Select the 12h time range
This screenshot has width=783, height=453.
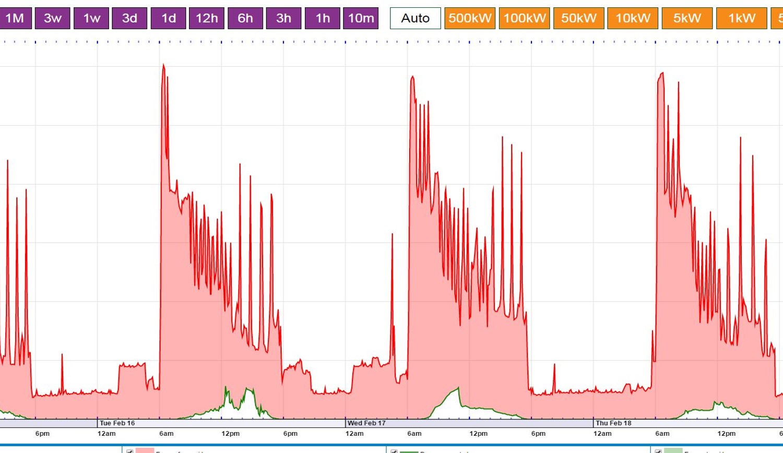(x=207, y=18)
